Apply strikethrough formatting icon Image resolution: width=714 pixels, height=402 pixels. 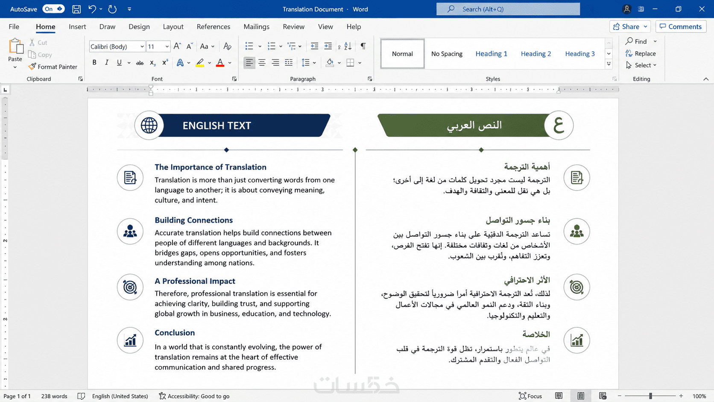pyautogui.click(x=140, y=63)
